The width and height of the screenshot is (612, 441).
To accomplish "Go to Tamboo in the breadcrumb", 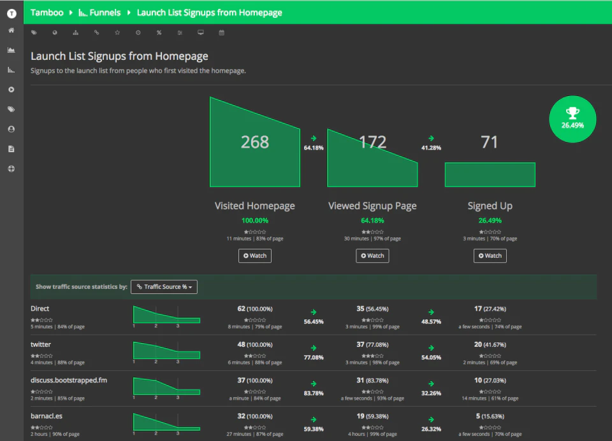I will coord(47,13).
